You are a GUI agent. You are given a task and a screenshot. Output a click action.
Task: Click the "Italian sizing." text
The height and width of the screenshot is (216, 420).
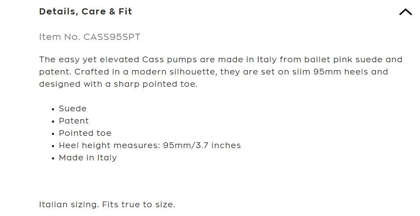click(x=69, y=205)
